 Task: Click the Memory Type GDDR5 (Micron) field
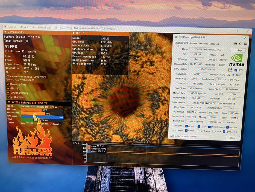tap(199, 94)
